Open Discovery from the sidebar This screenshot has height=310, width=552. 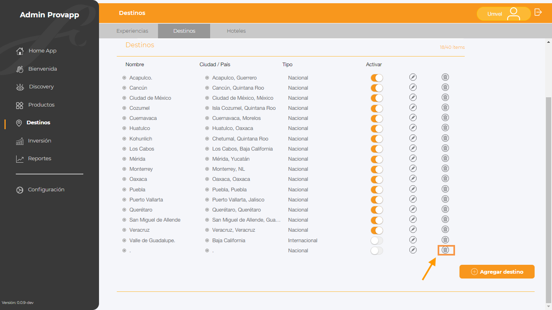click(35, 87)
